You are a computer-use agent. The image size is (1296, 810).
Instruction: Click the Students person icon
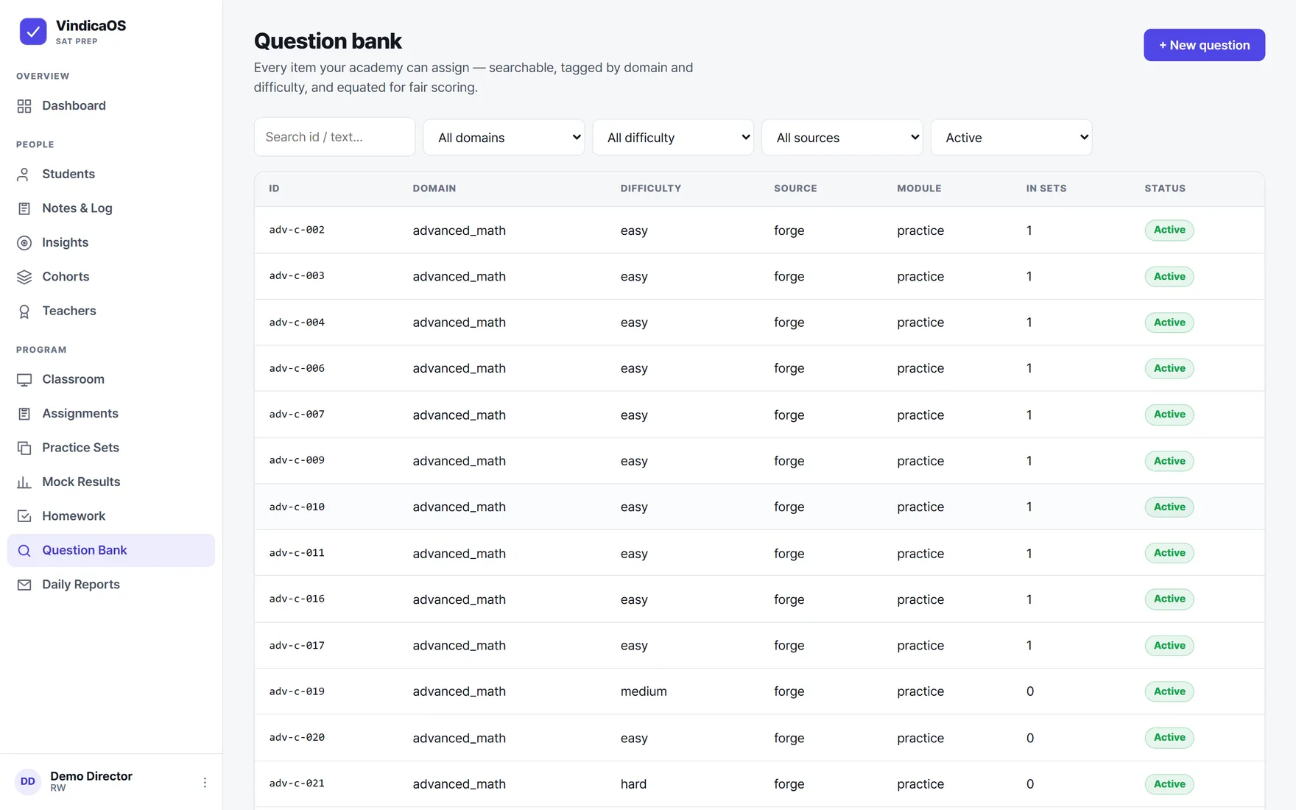point(24,175)
